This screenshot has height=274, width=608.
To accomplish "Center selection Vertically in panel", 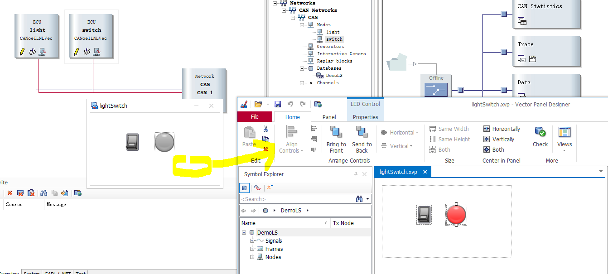I will click(499, 139).
